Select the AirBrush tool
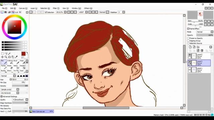This screenshot has height=120, width=214. pyautogui.click(x=10, y=62)
